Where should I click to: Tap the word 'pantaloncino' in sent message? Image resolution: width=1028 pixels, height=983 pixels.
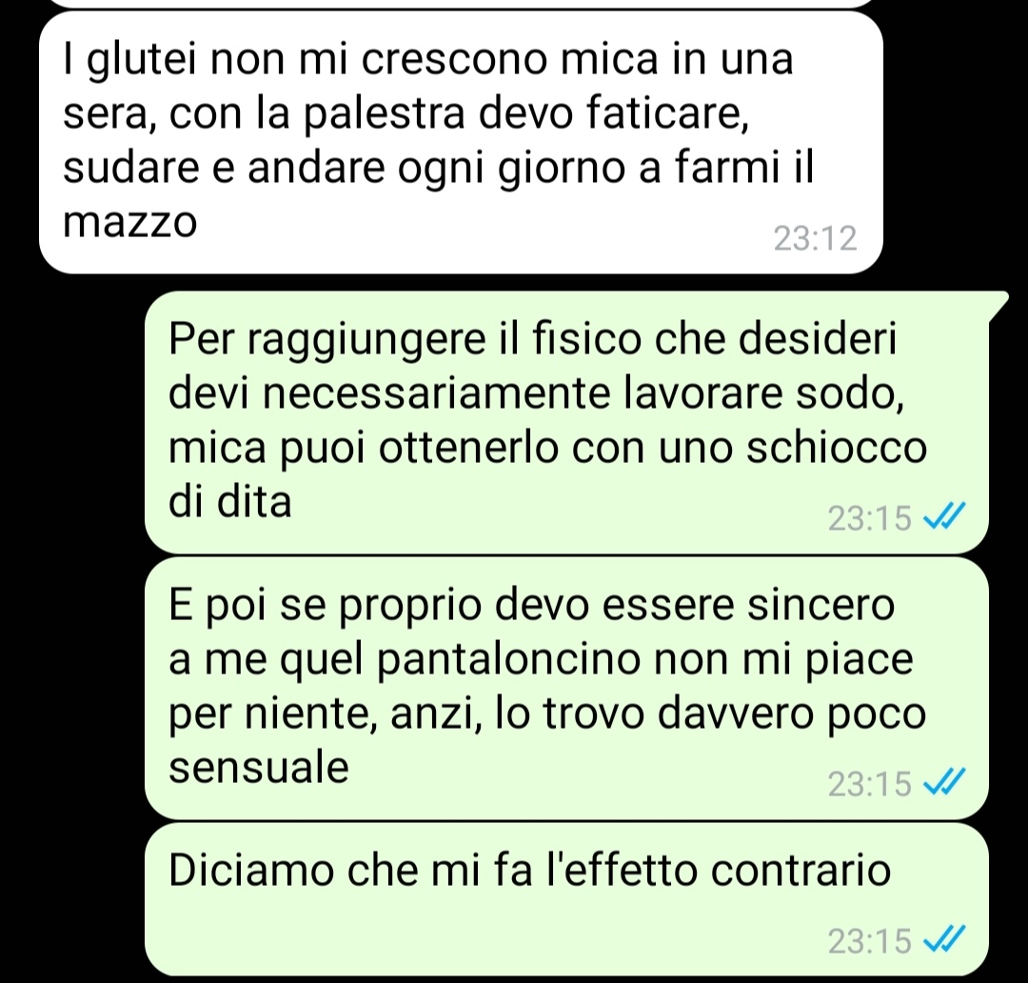(x=508, y=660)
